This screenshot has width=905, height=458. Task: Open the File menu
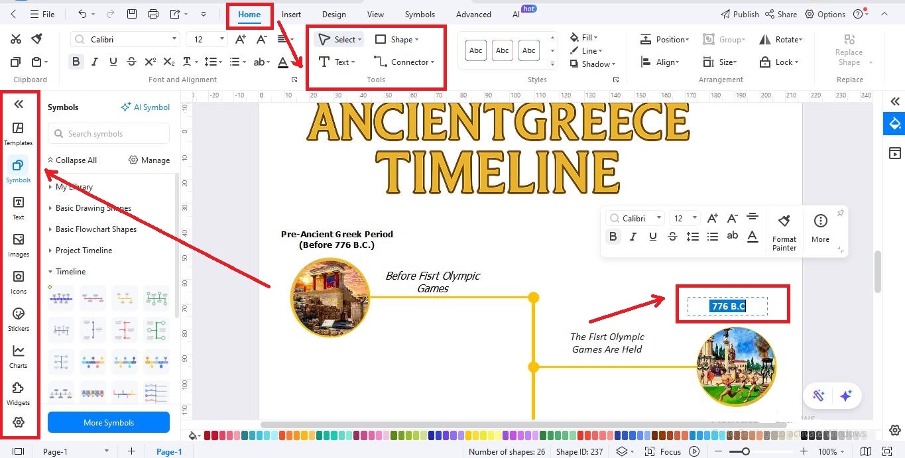(x=42, y=14)
